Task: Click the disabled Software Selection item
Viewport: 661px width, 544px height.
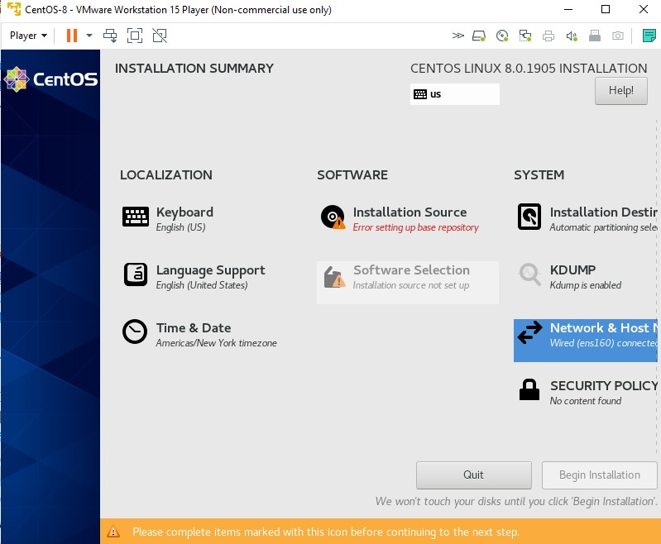Action: pos(408,282)
